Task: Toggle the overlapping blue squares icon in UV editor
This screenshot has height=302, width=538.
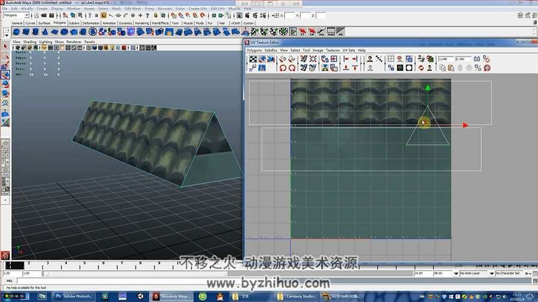Action: coord(409,59)
